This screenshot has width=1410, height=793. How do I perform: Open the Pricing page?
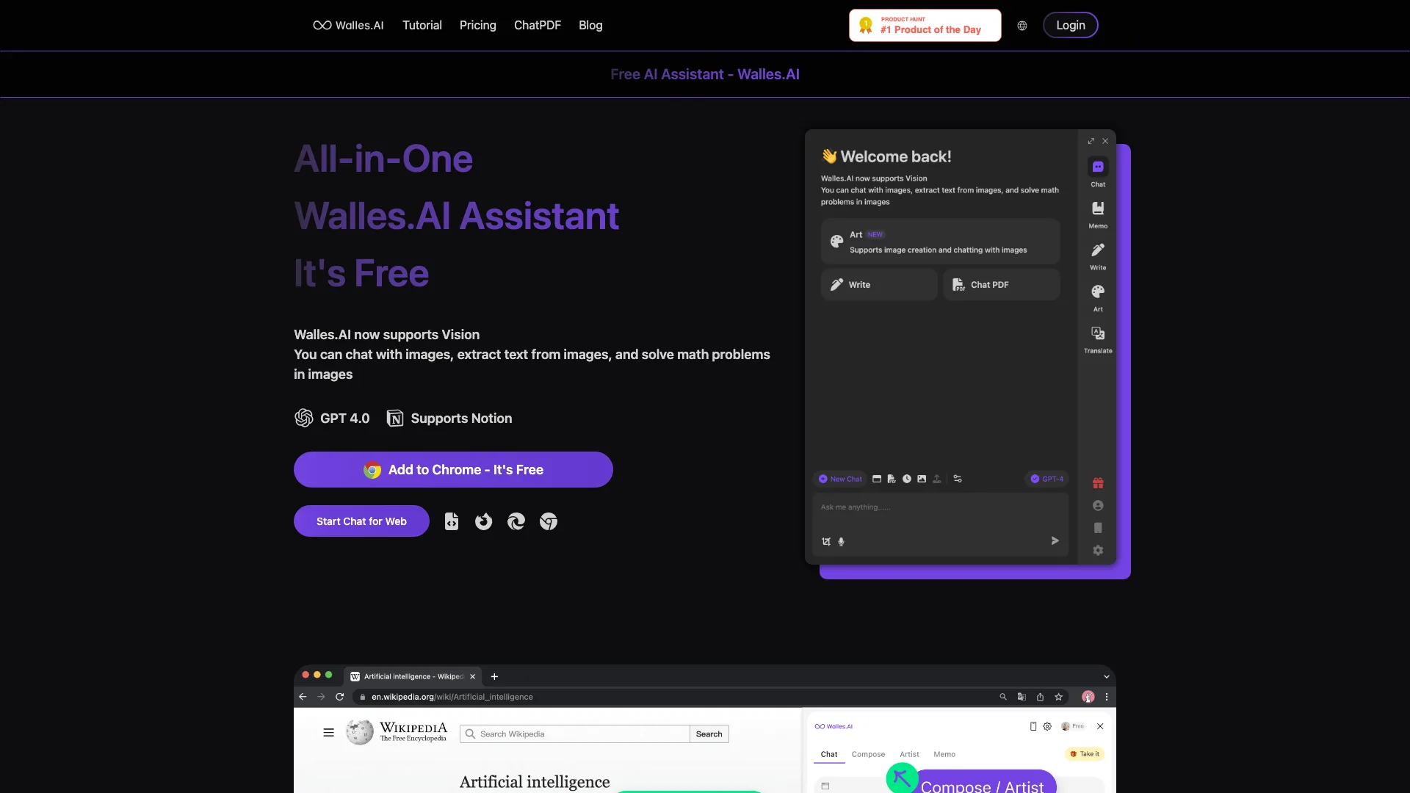[x=478, y=25]
